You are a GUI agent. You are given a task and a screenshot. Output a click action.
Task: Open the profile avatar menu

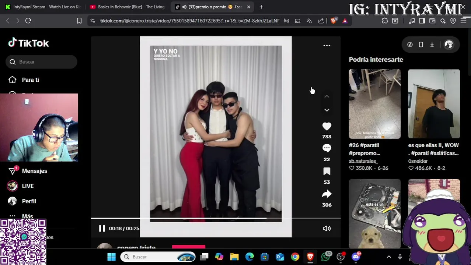coord(449,45)
